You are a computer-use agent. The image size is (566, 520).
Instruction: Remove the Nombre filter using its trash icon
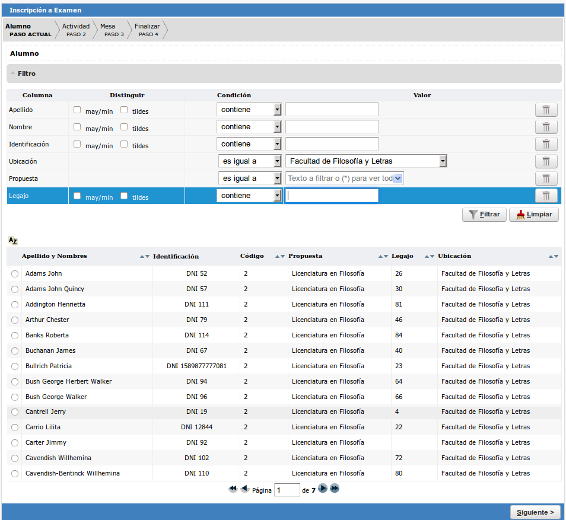click(x=546, y=127)
